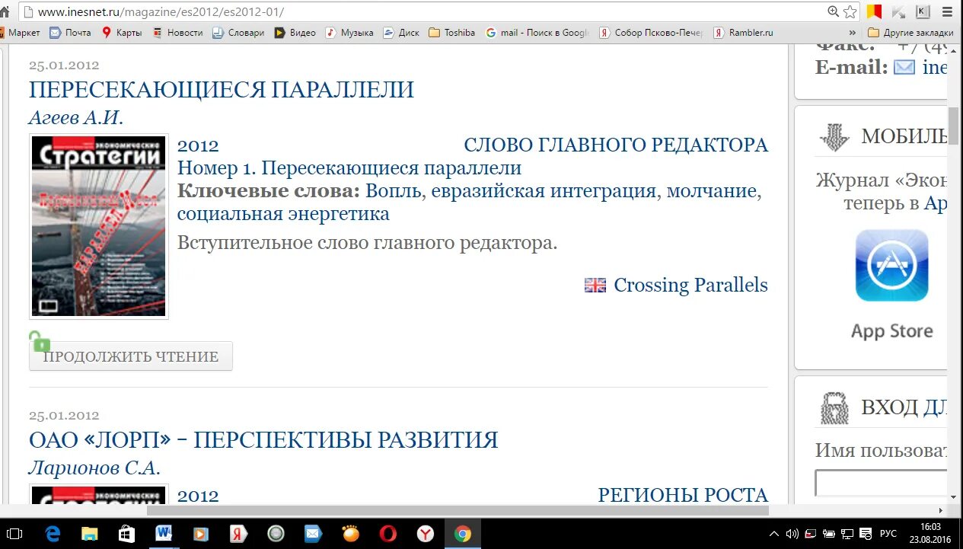Viewport: 963px width, 549px height.
Task: Open Microsoft Word from the taskbar
Action: [164, 533]
